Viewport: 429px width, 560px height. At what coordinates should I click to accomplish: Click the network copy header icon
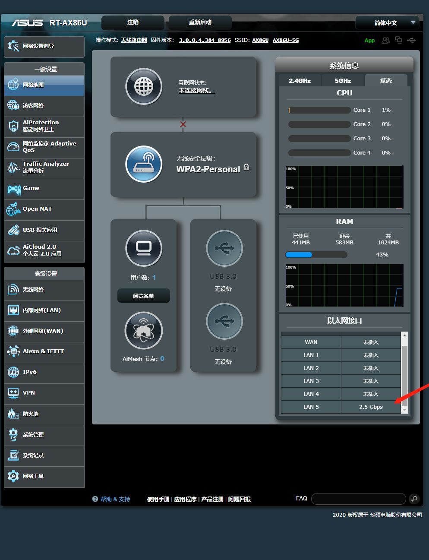click(x=398, y=40)
